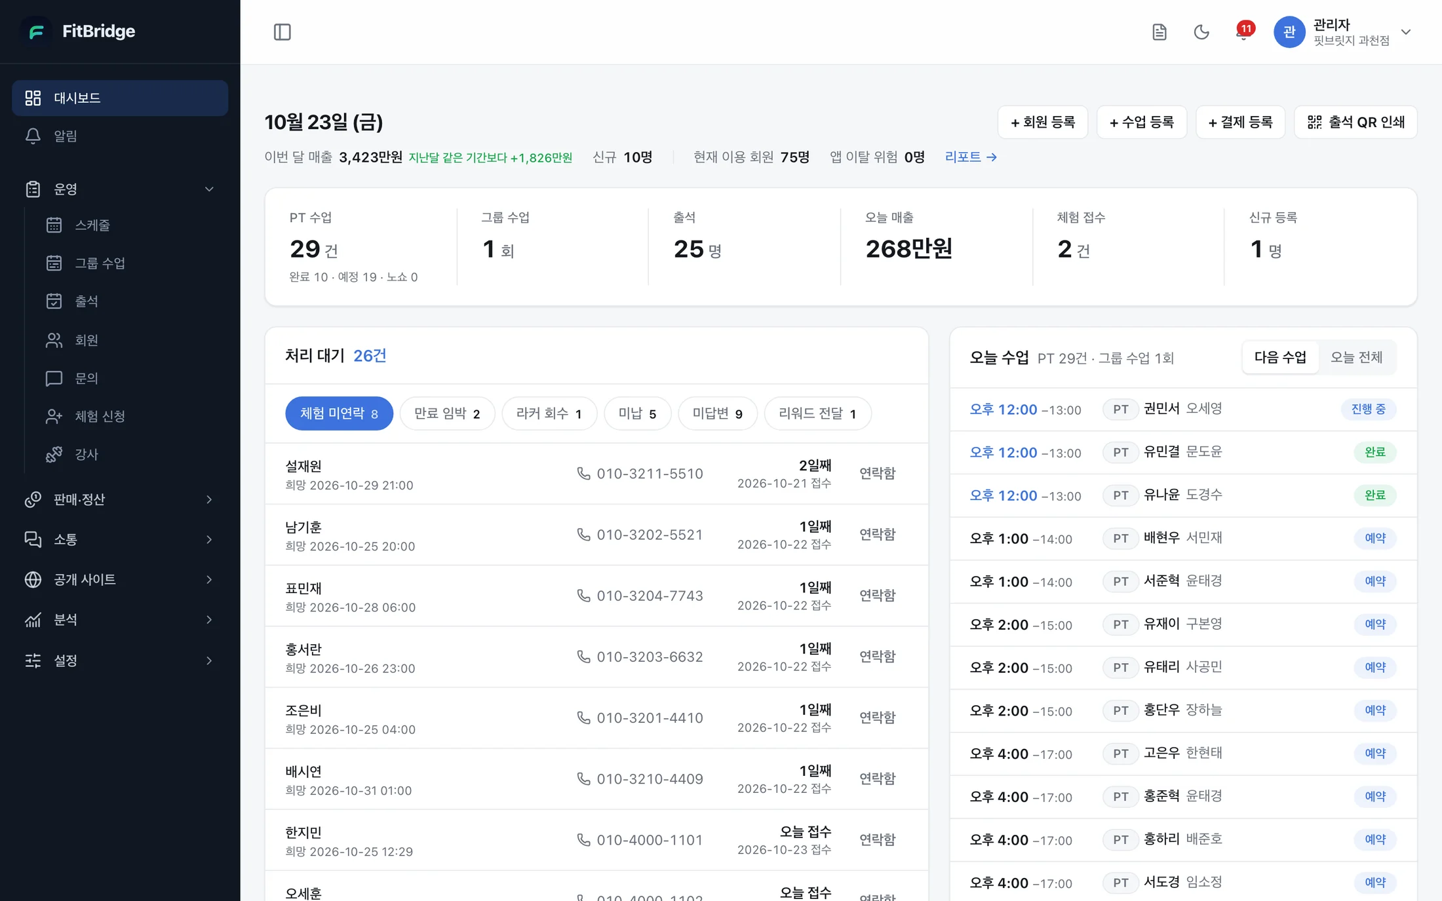Image resolution: width=1442 pixels, height=901 pixels.
Task: Open 대시보드 in the sidebar
Action: (x=120, y=98)
